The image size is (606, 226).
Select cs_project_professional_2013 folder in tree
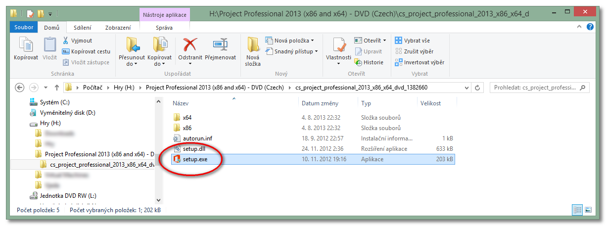coord(97,165)
